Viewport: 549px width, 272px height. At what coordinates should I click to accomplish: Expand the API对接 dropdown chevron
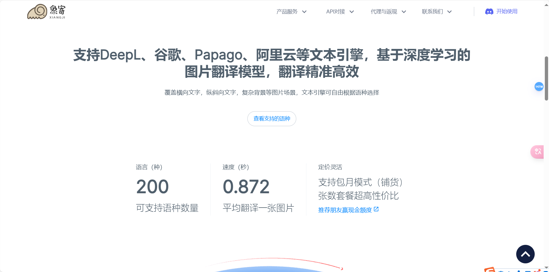pos(352,12)
